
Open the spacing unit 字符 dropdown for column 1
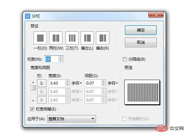tap(113, 83)
